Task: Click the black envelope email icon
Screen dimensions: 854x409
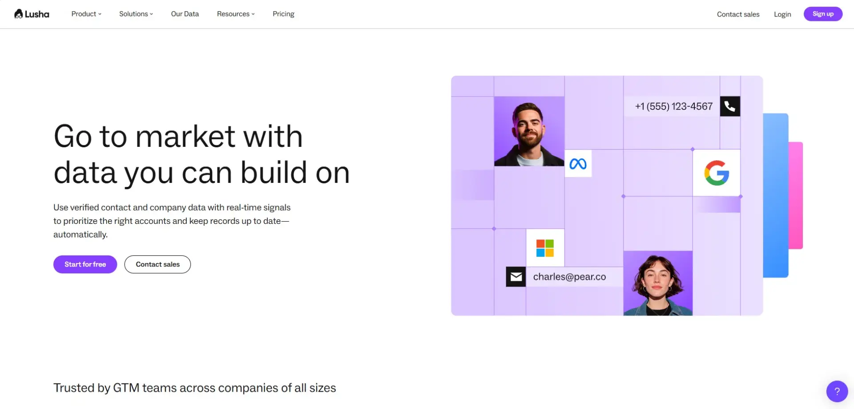Action: [x=516, y=277]
